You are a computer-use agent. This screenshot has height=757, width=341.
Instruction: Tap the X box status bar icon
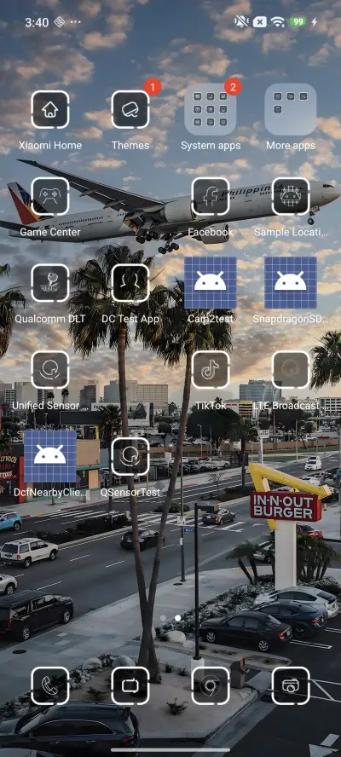[x=259, y=22]
